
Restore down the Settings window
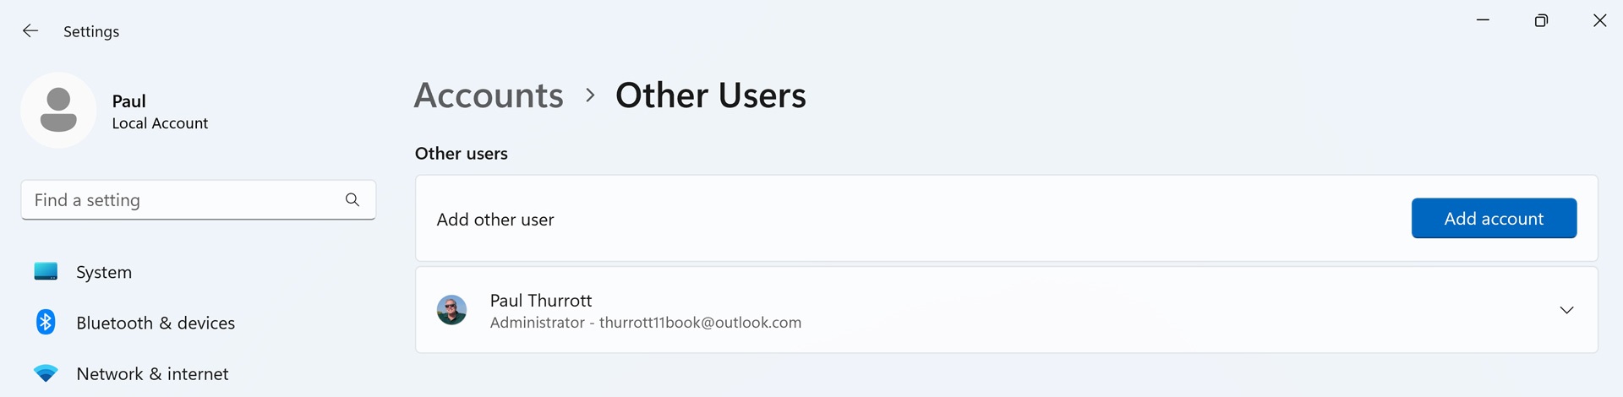coord(1541,20)
